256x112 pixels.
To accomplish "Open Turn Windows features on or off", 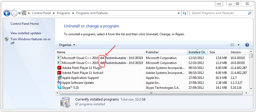I will pyautogui.click(x=31, y=41).
